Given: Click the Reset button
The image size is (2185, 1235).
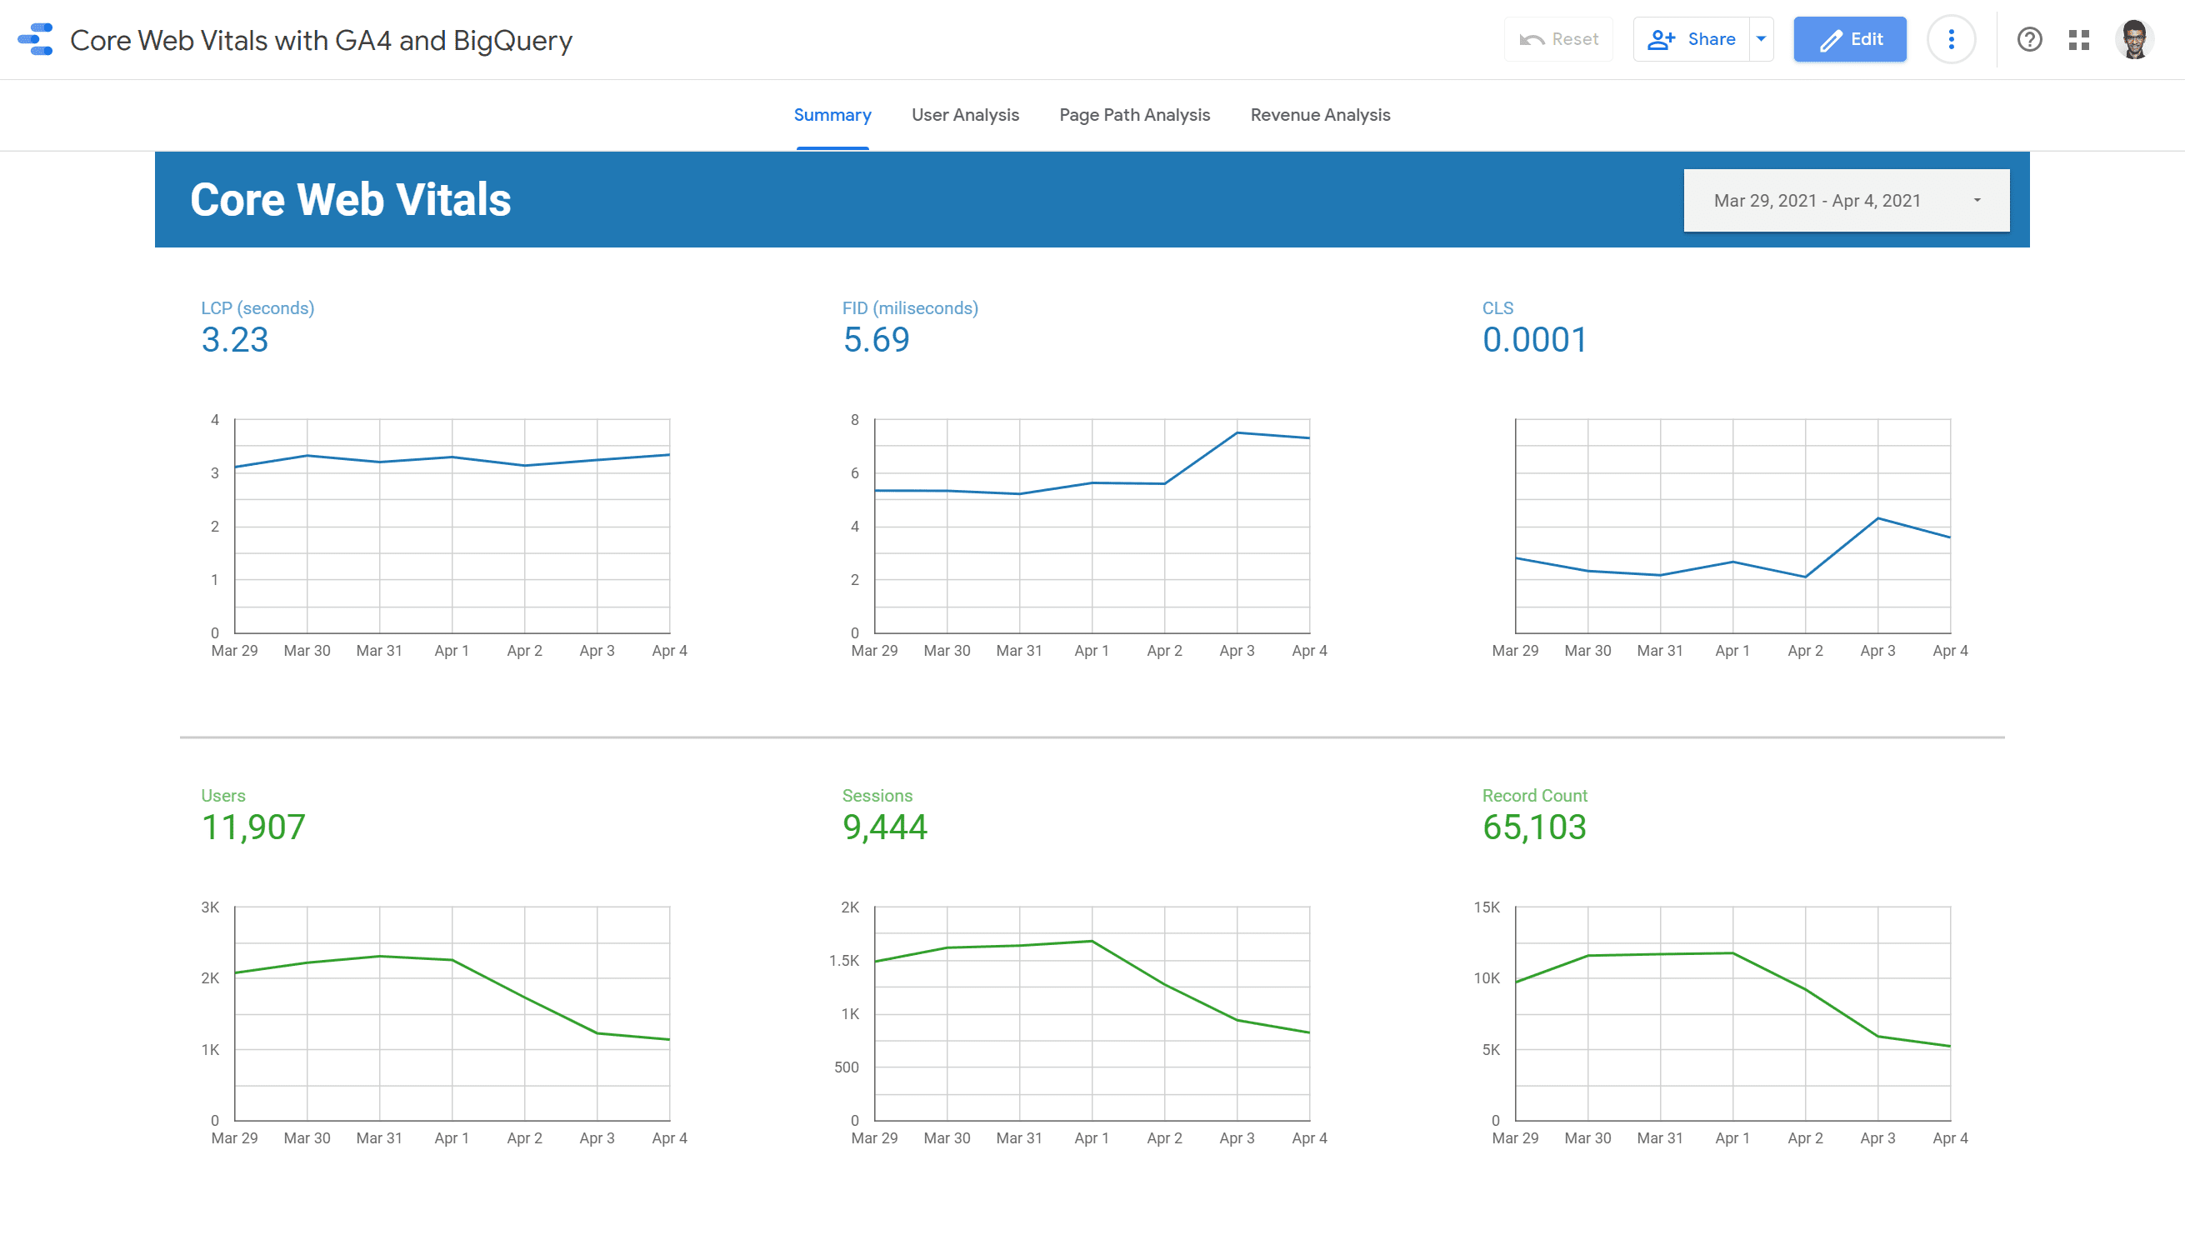Looking at the screenshot, I should point(1559,38).
